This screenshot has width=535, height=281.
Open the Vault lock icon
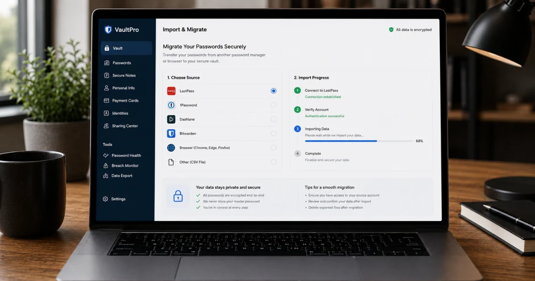click(x=106, y=48)
